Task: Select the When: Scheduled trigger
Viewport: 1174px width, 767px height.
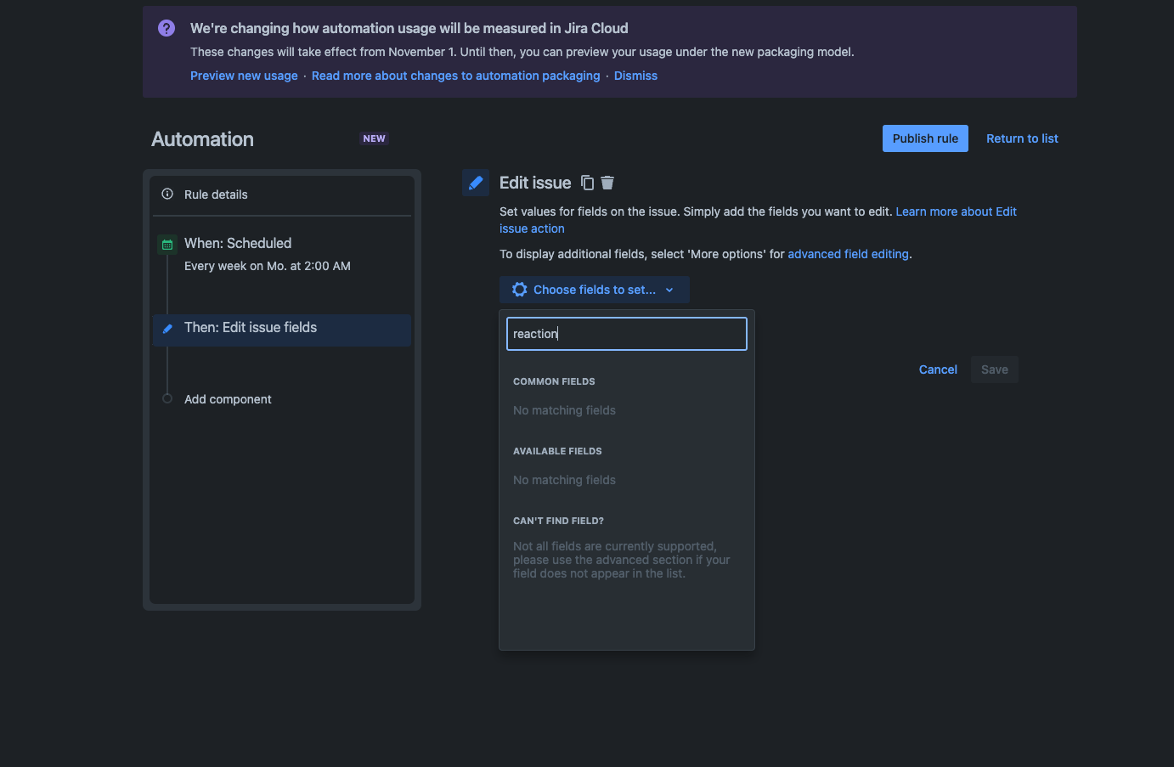Action: [238, 243]
